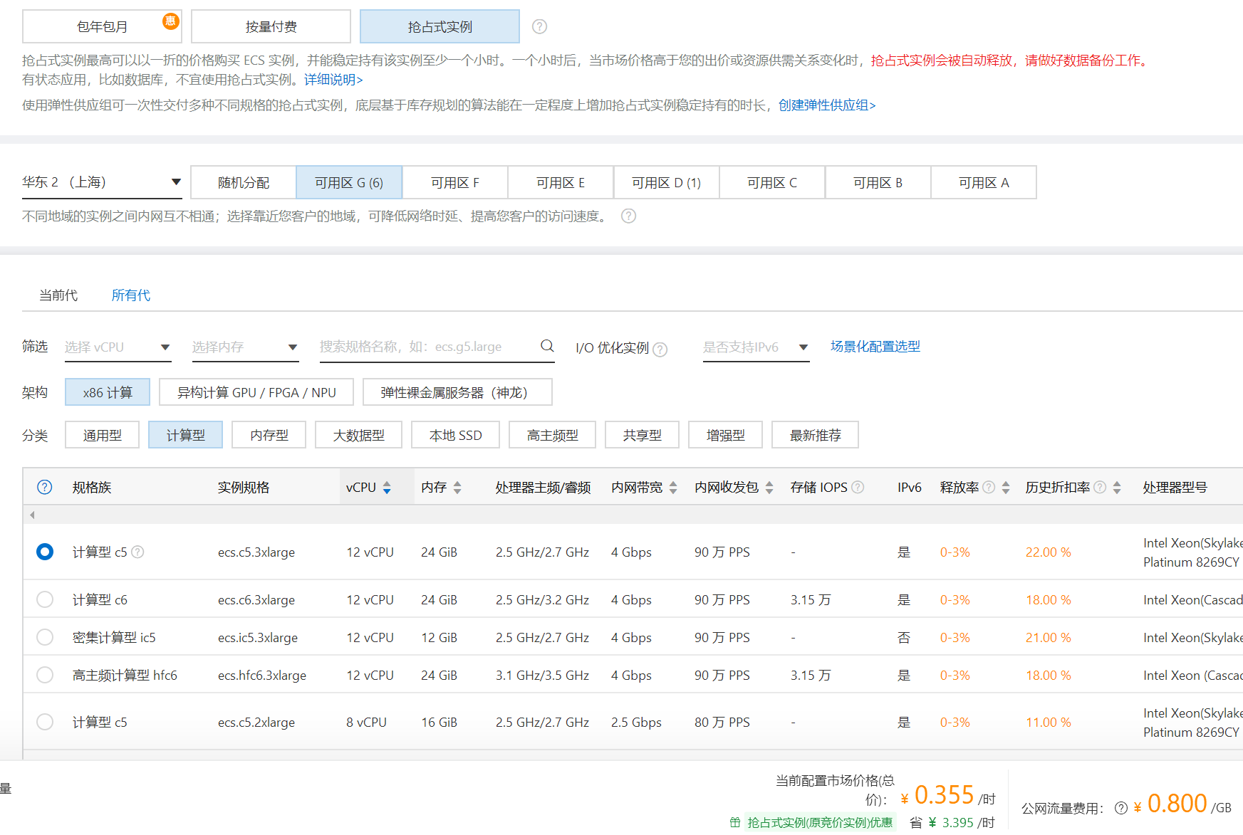Choose 可用区 F
Image resolution: width=1243 pixels, height=835 pixels.
click(x=455, y=182)
